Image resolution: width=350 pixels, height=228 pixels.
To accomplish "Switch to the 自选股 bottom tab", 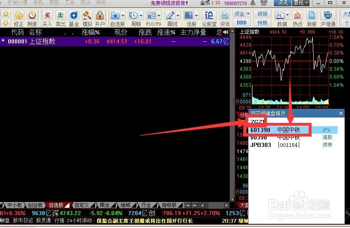I will 57,205.
